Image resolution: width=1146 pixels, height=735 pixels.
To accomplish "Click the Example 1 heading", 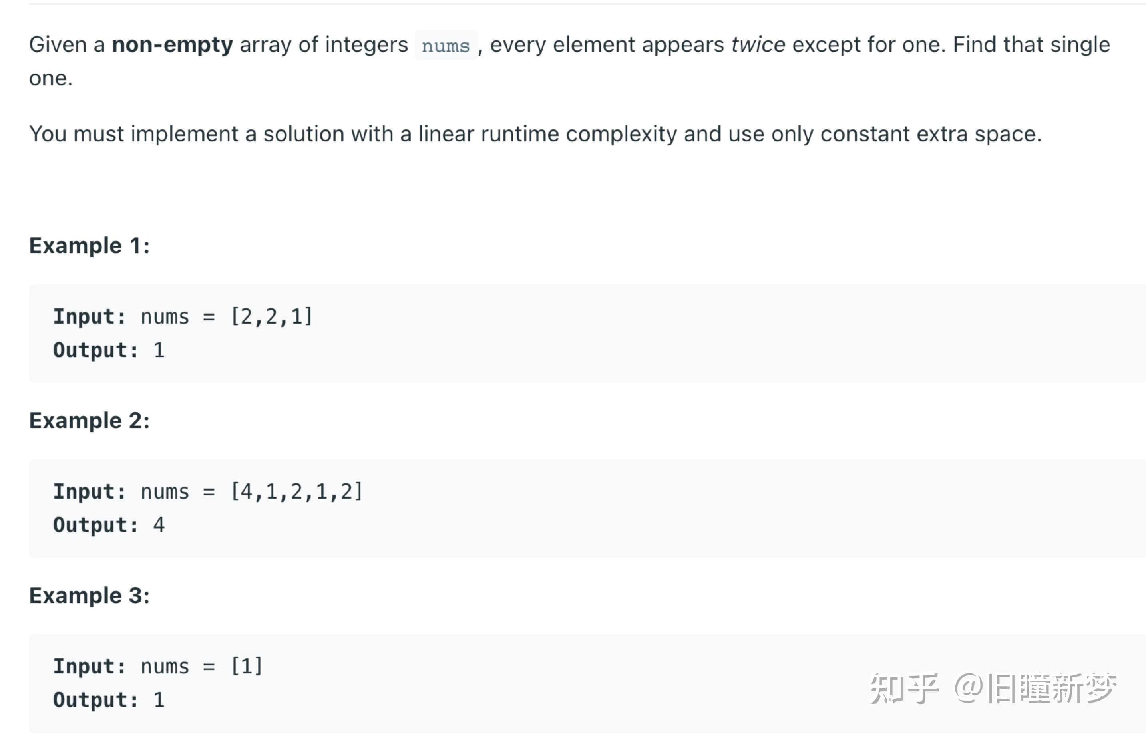I will coord(89,246).
